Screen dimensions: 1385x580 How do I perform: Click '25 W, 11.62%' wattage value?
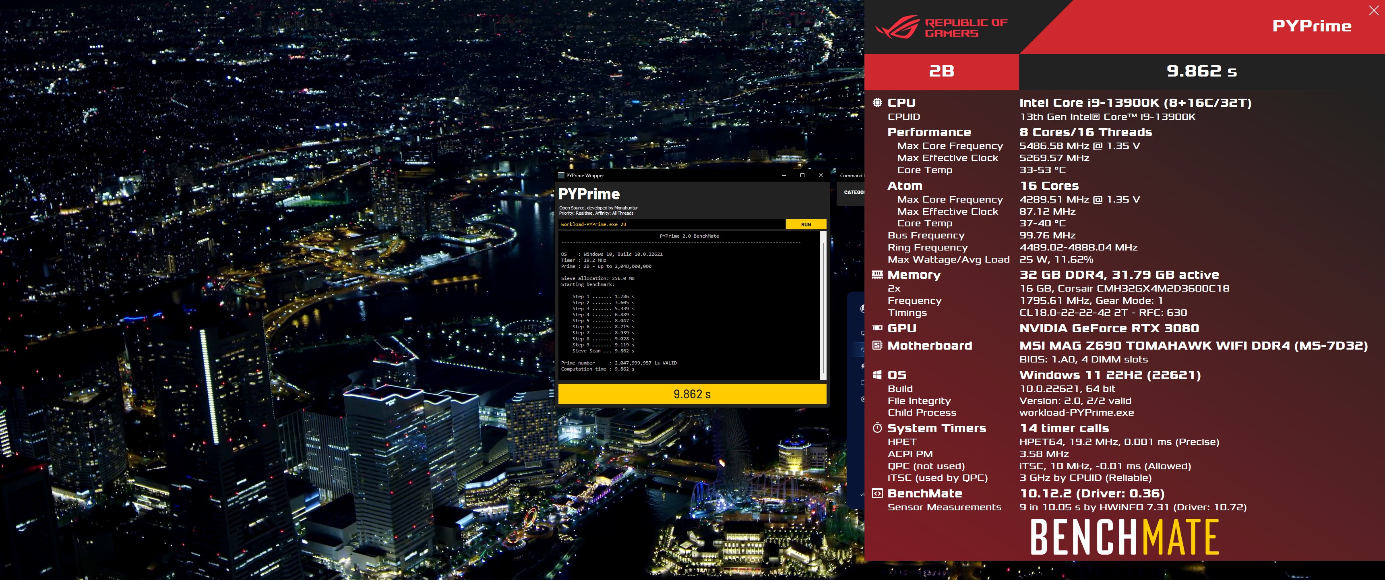click(x=1056, y=259)
